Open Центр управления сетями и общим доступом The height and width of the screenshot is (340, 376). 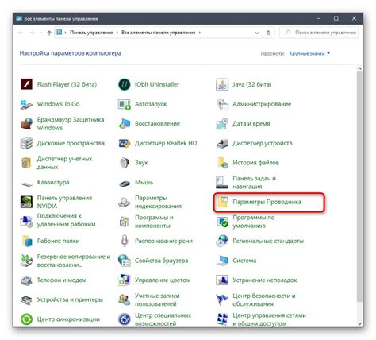(x=269, y=319)
